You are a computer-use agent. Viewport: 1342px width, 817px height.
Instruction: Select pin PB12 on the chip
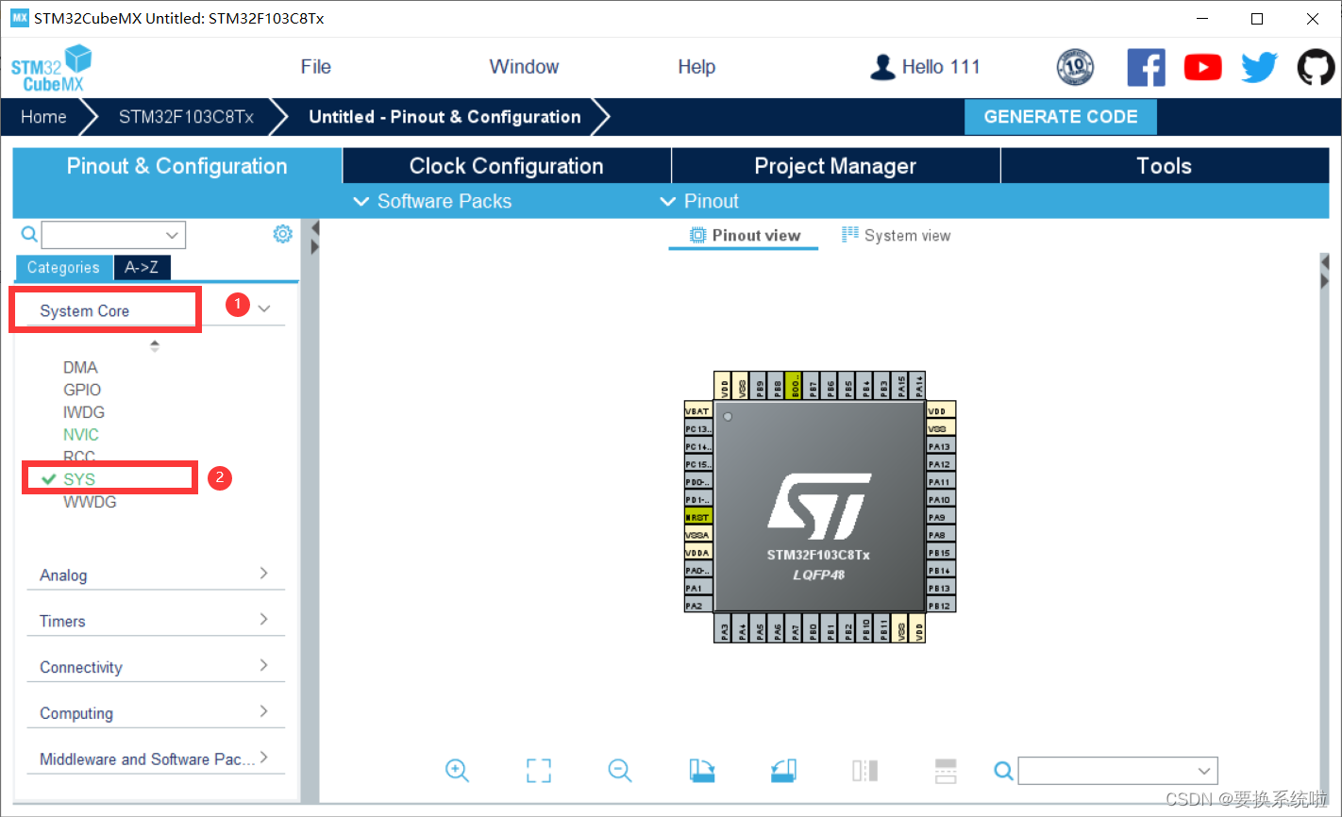pos(941,604)
